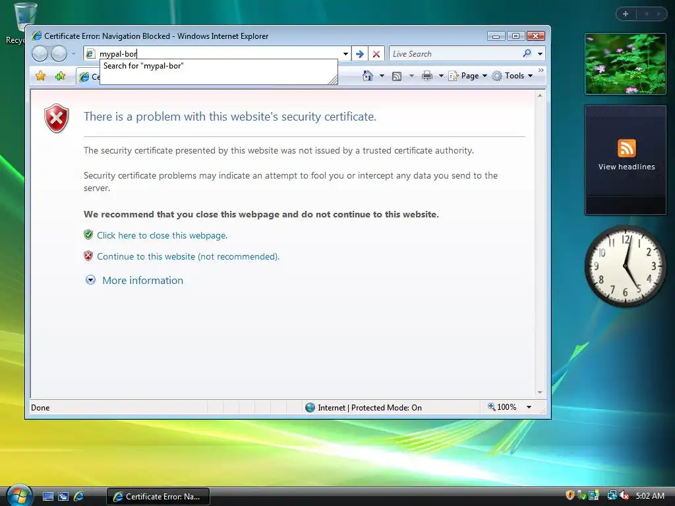This screenshot has width=675, height=506.
Task: Click the large red security error shield
Action: [57, 119]
